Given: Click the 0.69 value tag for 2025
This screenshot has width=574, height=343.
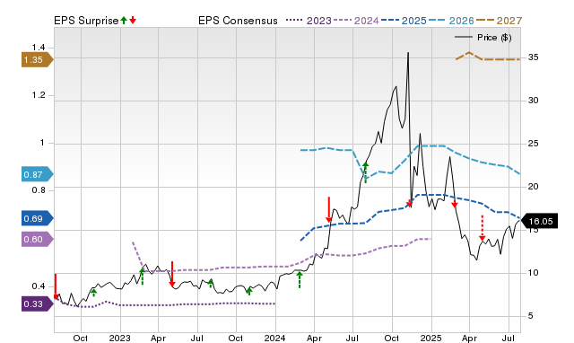Looking at the screenshot, I should pos(38,219).
